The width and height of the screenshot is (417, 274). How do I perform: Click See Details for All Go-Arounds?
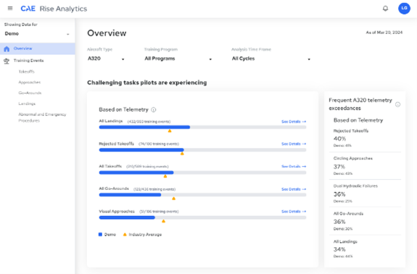tap(294, 189)
